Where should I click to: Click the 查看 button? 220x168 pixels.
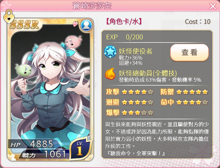[189, 52]
